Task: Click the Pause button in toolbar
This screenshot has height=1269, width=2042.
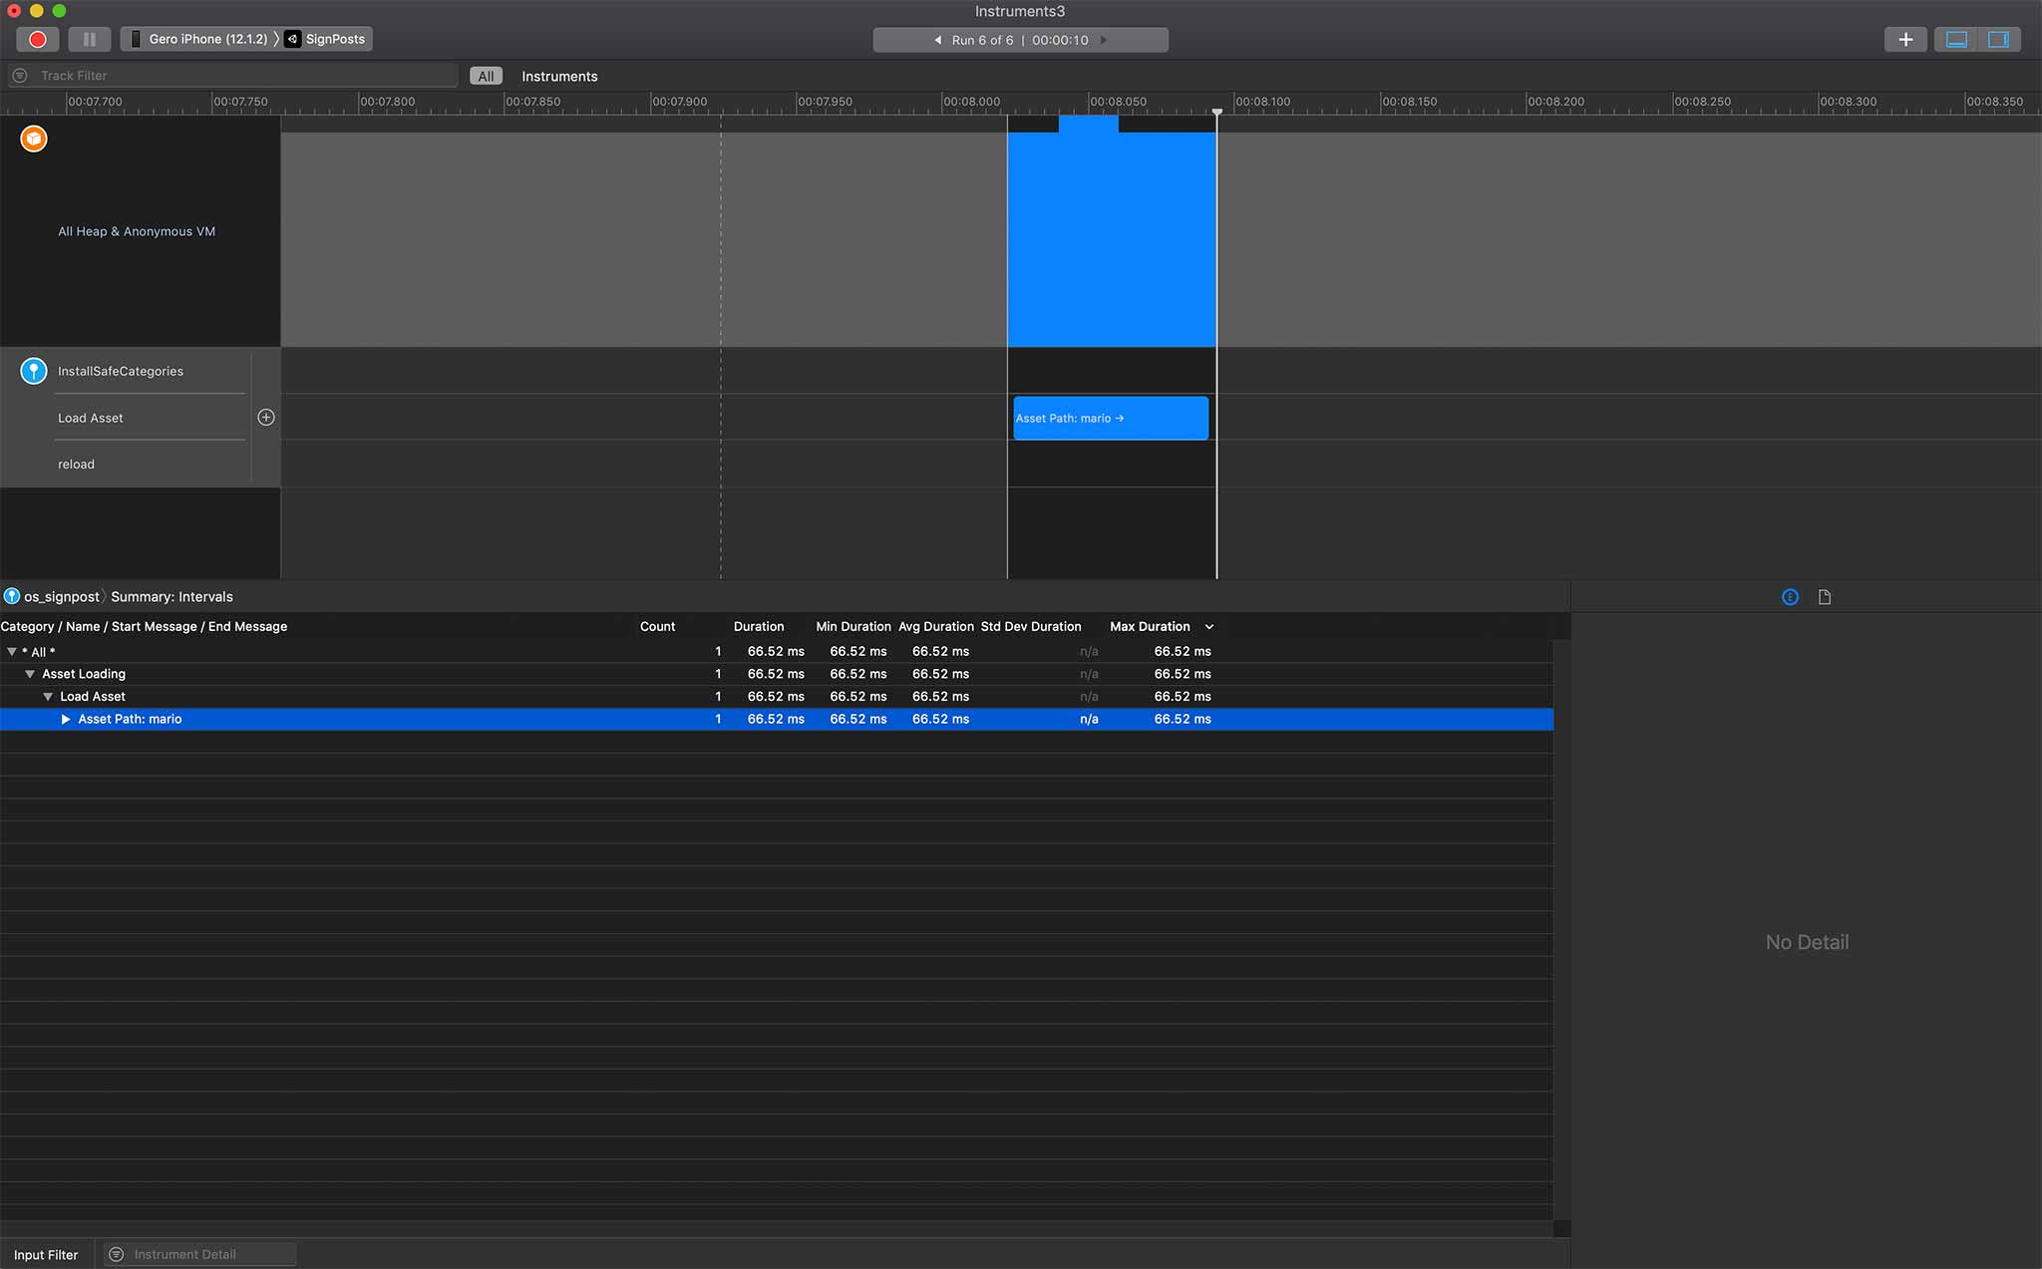Action: [89, 40]
